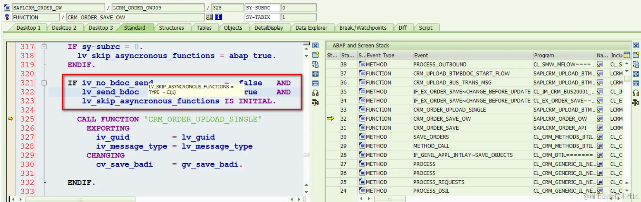Click program icon next to SAPLCRM_ORDER_OW field
This screenshot has width=641, height=202.
pyautogui.click(x=7, y=8)
